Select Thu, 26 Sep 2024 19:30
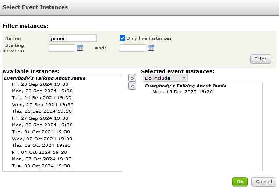Screen dimensions: 279x188 coord(42,111)
